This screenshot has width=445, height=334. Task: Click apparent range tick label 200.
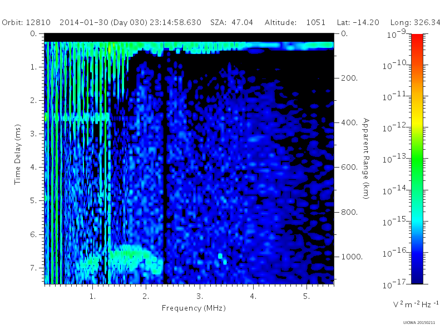click(x=349, y=78)
